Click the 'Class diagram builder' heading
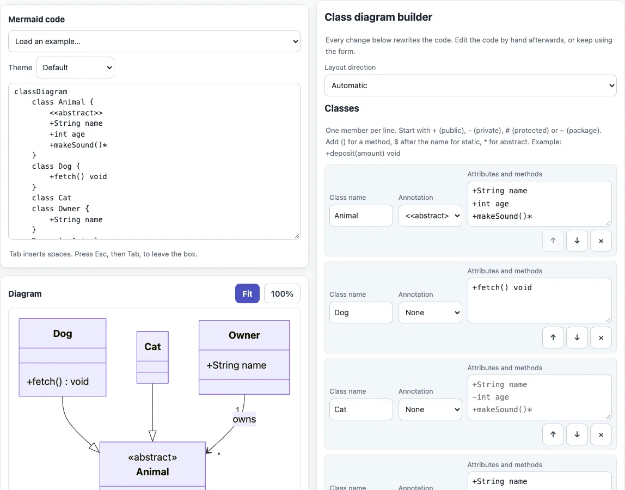This screenshot has height=490, width=625. point(378,17)
